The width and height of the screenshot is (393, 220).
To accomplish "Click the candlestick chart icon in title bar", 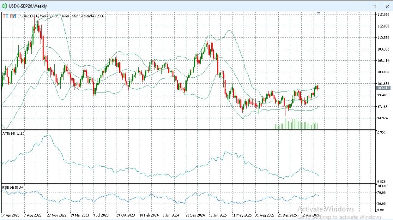I will click(x=5, y=6).
